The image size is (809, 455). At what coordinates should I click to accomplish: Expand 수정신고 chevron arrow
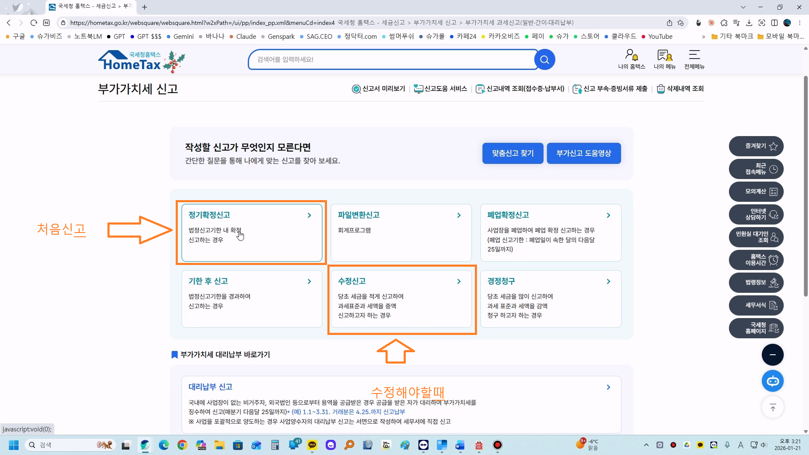tap(459, 281)
